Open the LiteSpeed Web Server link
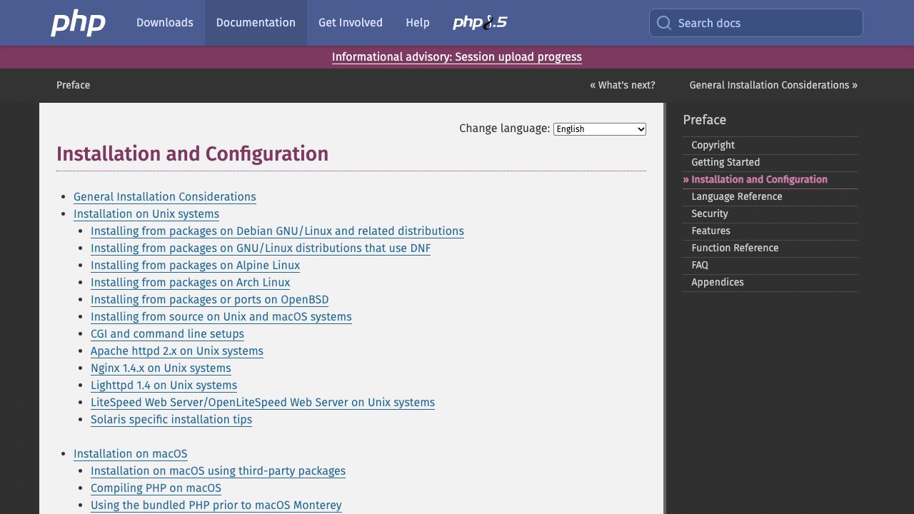The height and width of the screenshot is (514, 914). point(263,403)
